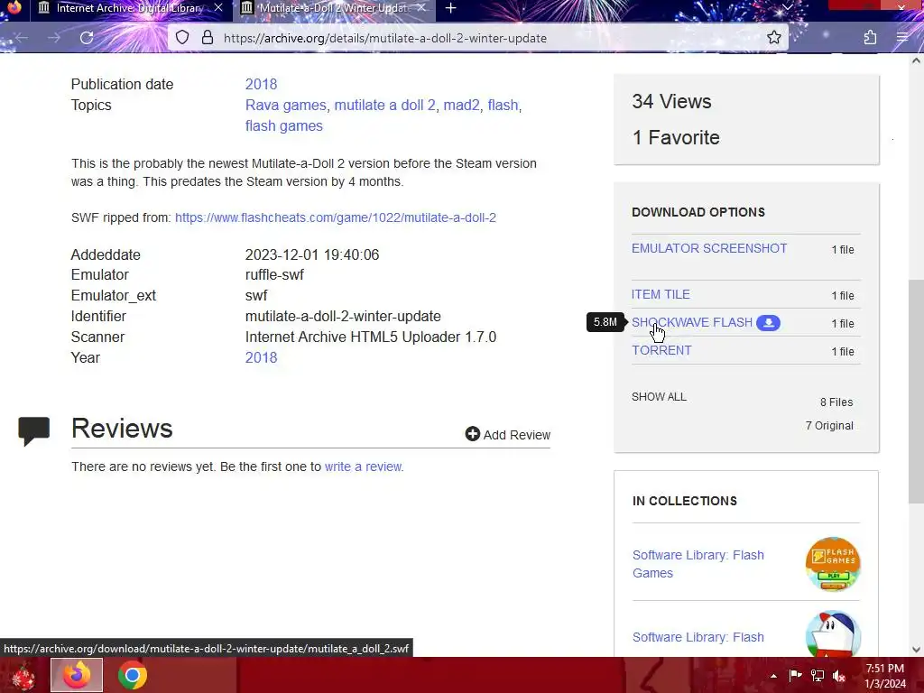Click the ruffle-swf emulator value
The image size is (924, 693).
pyautogui.click(x=274, y=274)
